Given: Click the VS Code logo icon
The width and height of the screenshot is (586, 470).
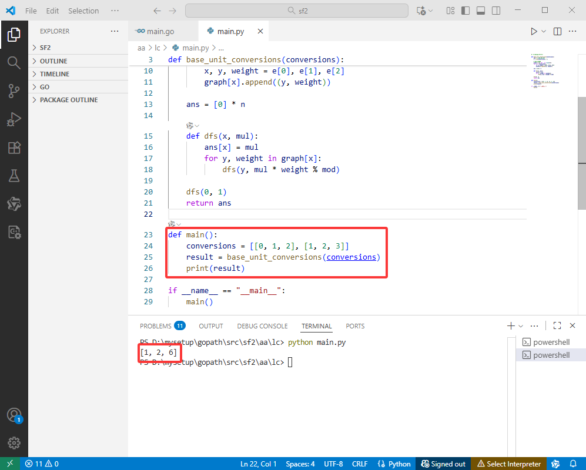Looking at the screenshot, I should [x=11, y=11].
